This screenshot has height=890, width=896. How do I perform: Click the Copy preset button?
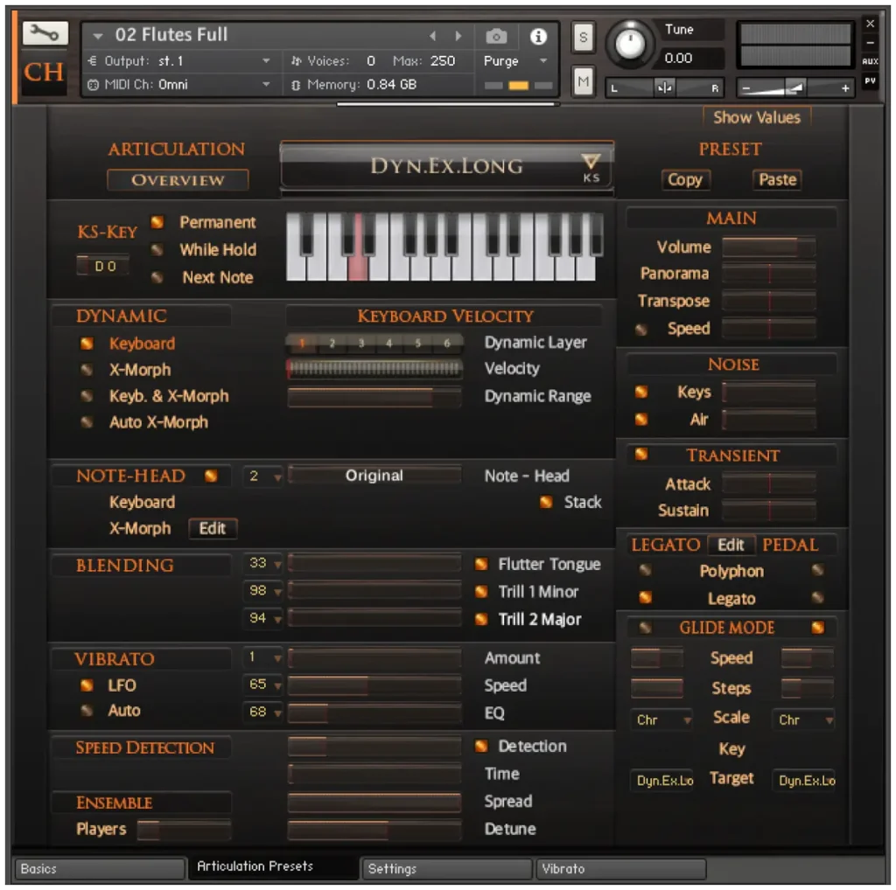point(684,180)
